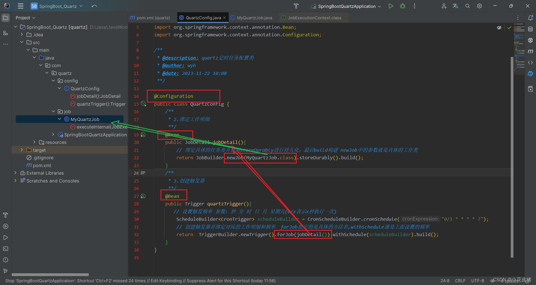Open the Git version control tool window

[6, 271]
